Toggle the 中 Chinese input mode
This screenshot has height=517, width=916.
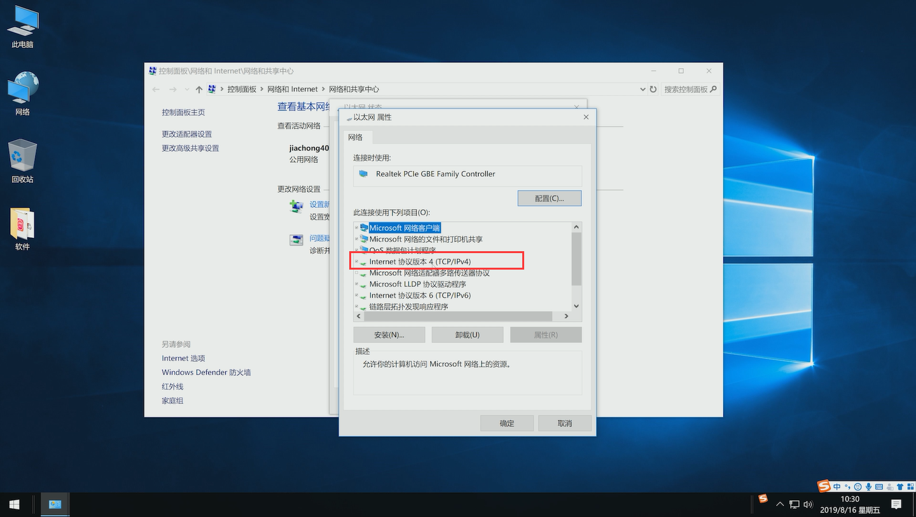pos(837,487)
